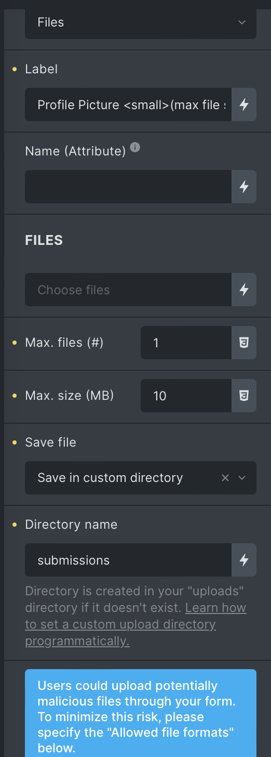Open the Files type dropdown
271x757 pixels.
[141, 22]
